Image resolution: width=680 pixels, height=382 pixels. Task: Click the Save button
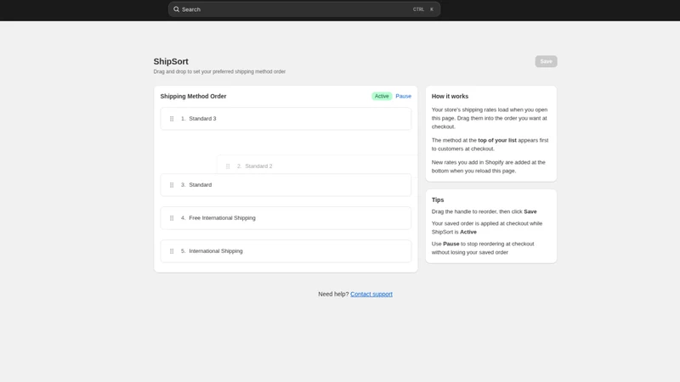click(546, 61)
